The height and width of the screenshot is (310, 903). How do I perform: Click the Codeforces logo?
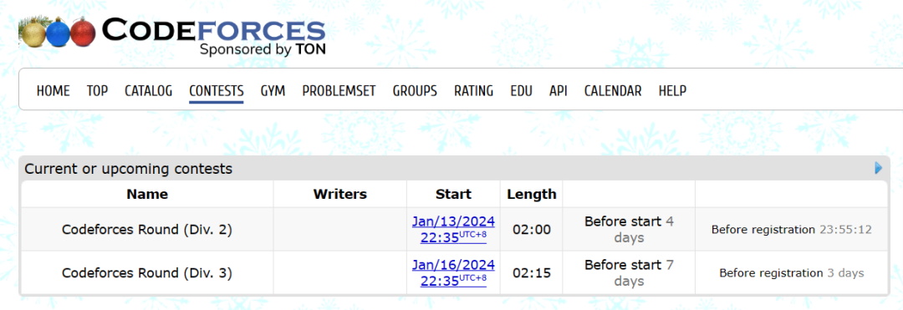[173, 36]
